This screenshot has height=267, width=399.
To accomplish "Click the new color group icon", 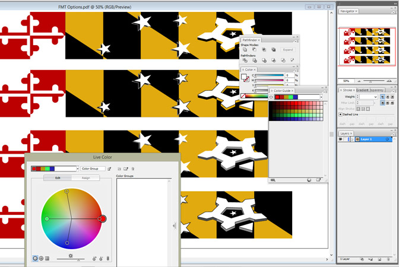I will click(126, 169).
